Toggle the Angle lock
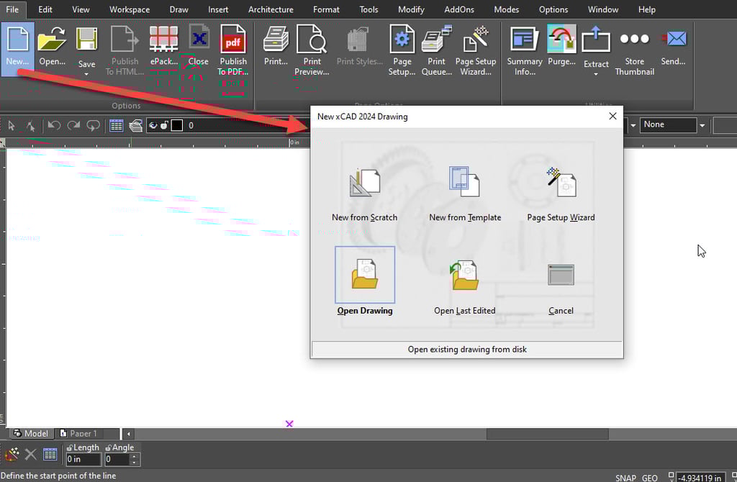737x482 pixels. (x=108, y=447)
